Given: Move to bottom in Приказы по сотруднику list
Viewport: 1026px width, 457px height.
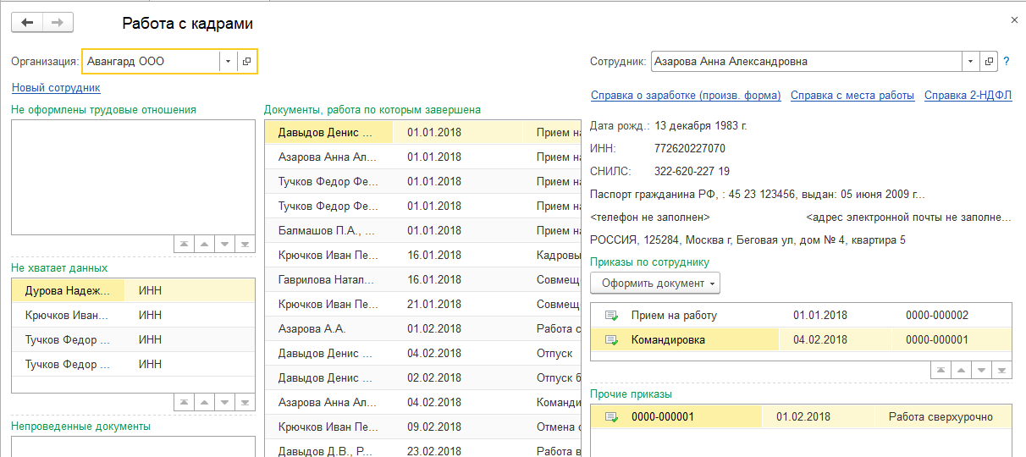Looking at the screenshot, I should coord(1001,370).
